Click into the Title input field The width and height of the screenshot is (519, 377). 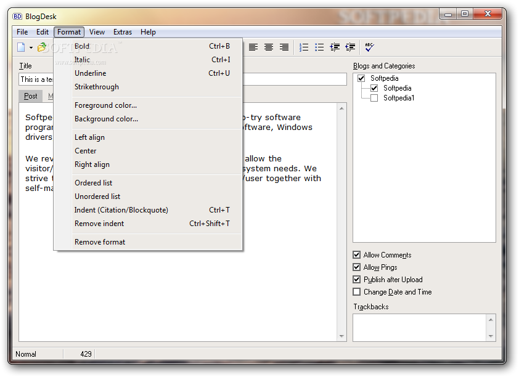tap(182, 79)
